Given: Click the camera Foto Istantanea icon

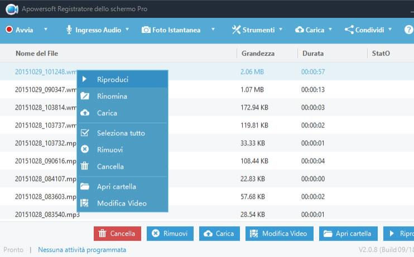Looking at the screenshot, I should click(x=146, y=30).
